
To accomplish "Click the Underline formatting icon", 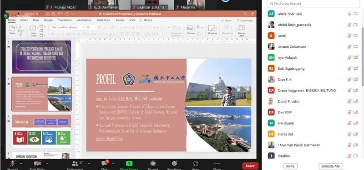I will pos(63,34).
